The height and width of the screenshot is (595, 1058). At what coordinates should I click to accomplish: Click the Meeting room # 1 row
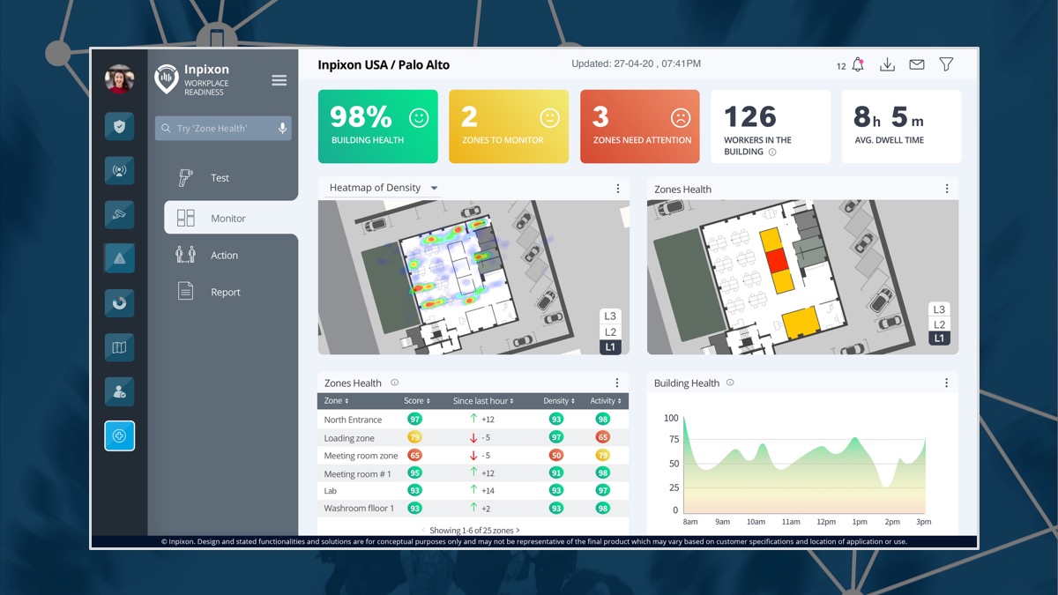(473, 473)
